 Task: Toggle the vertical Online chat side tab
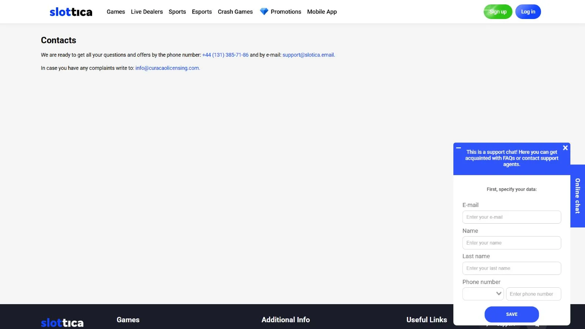click(577, 196)
